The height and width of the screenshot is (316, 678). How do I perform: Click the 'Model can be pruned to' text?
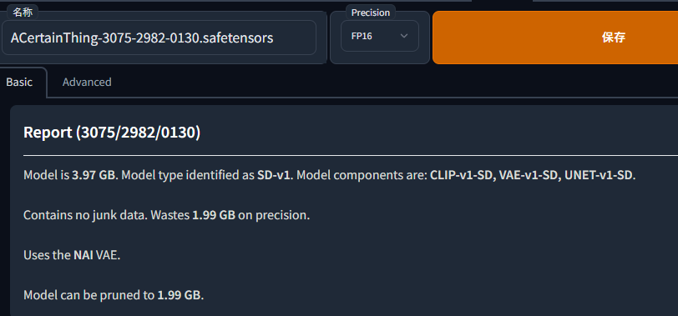coord(89,295)
